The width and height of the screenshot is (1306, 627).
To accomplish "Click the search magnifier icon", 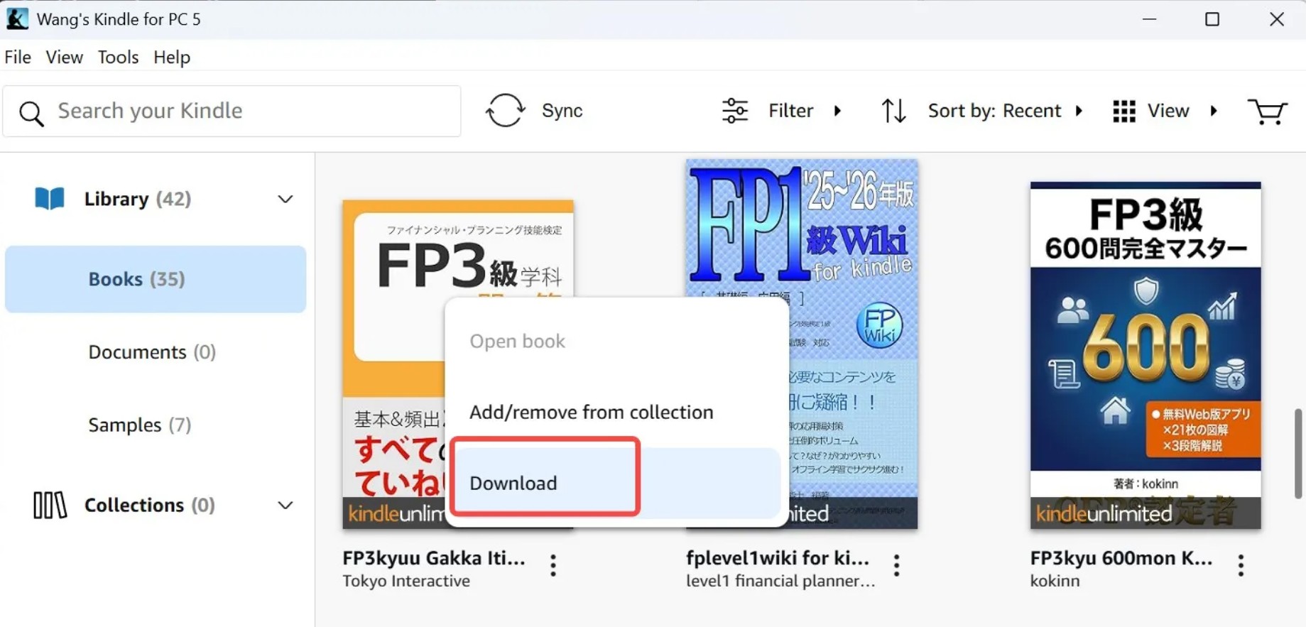I will click(x=31, y=113).
